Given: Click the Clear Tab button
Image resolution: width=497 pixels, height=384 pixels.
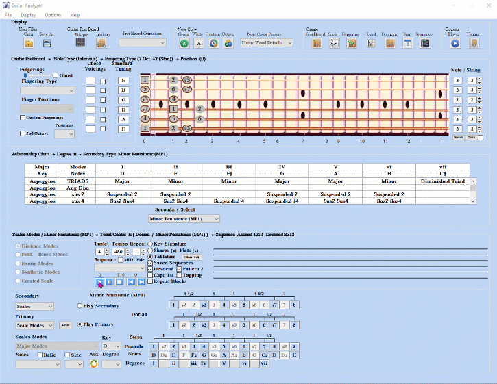Looking at the screenshot, I should 192,257.
